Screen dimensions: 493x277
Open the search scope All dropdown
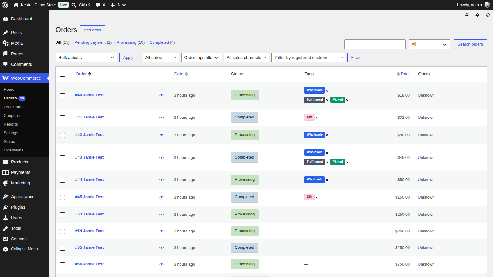point(429,44)
